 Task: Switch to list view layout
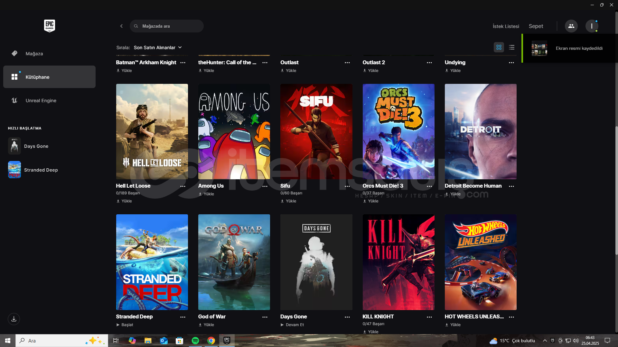click(512, 48)
